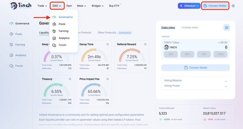Expand the Trade menu
243x129 pixels.
pos(42,6)
